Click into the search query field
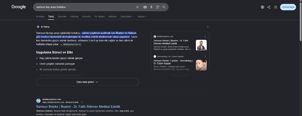 (85, 7)
